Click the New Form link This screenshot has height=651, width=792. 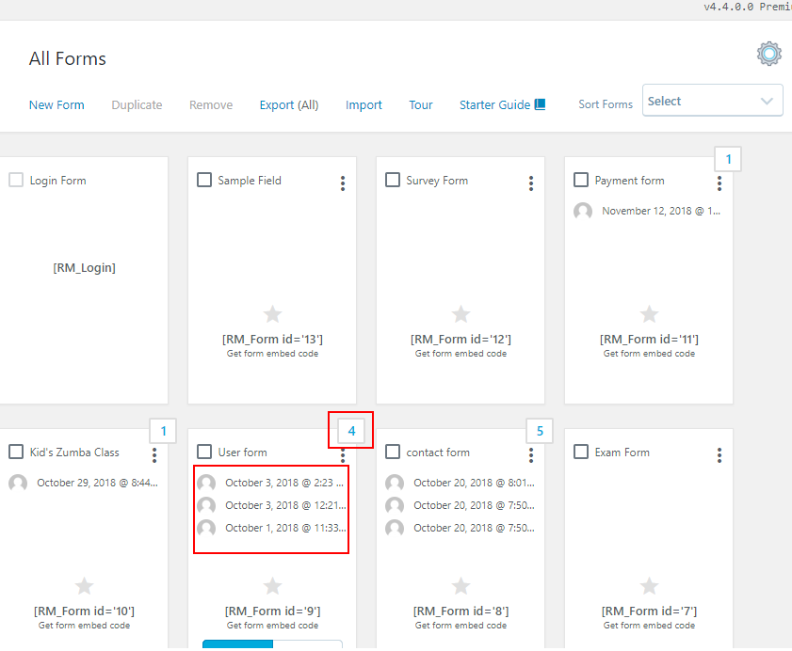pos(57,105)
